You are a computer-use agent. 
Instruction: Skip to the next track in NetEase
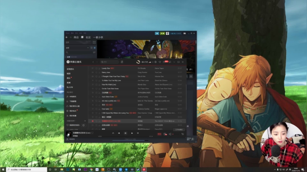[132, 133]
